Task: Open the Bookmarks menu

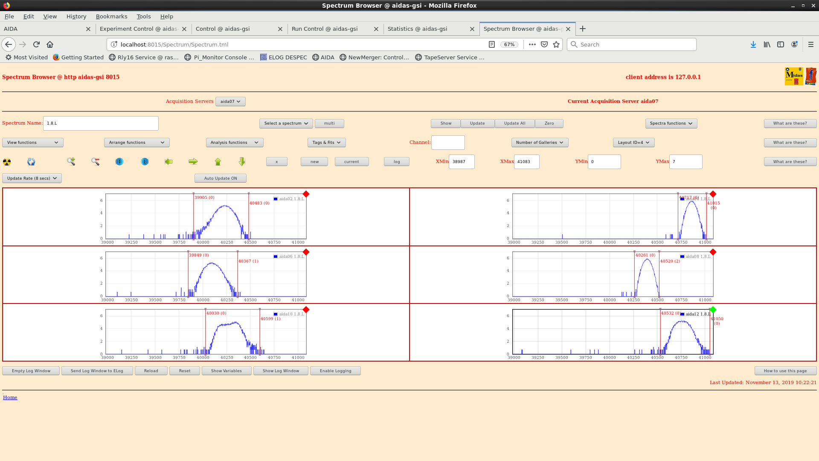Action: [x=111, y=16]
